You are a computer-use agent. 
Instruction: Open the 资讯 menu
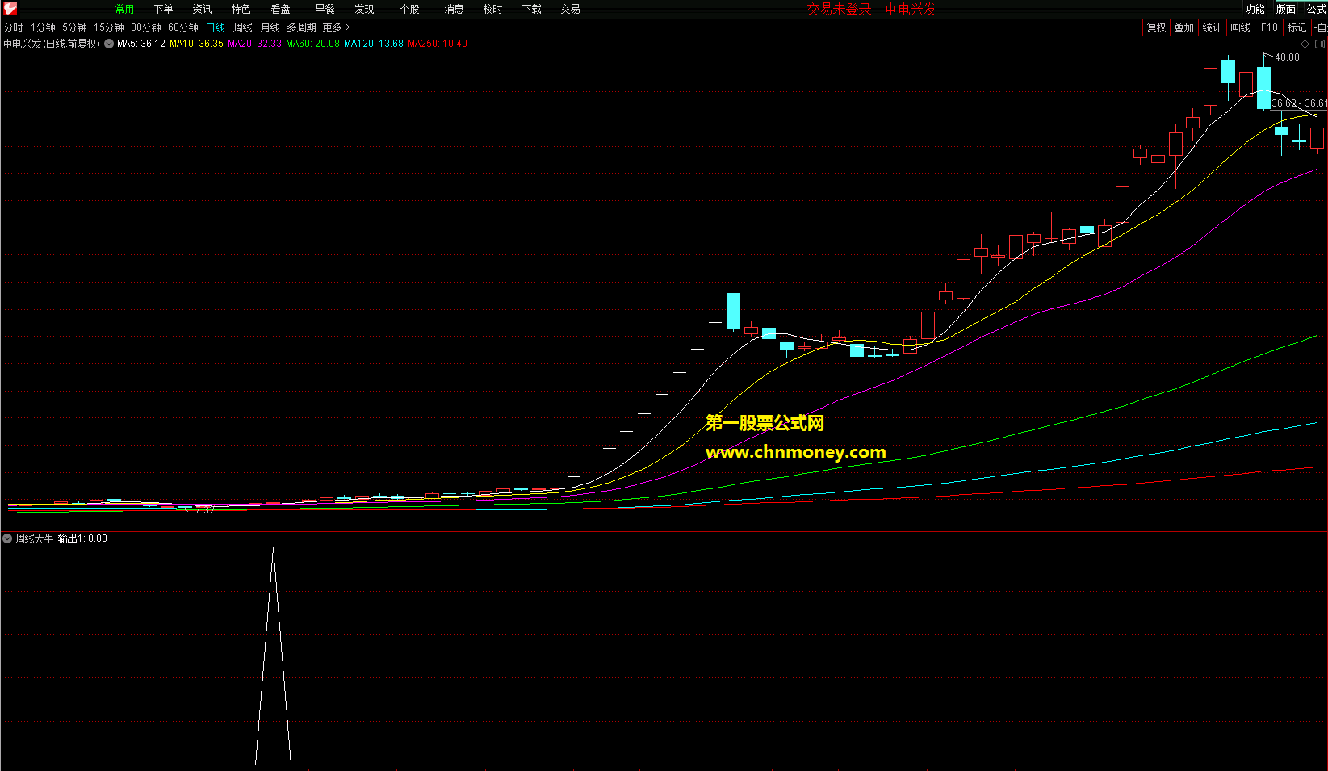(x=202, y=9)
